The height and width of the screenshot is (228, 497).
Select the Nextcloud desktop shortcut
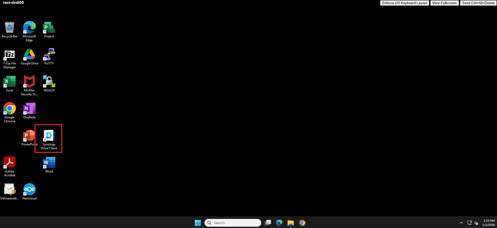pos(29,192)
